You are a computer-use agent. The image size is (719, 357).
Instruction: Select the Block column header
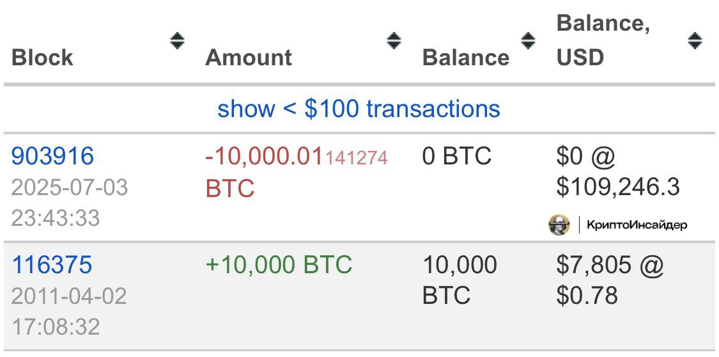[x=42, y=58]
